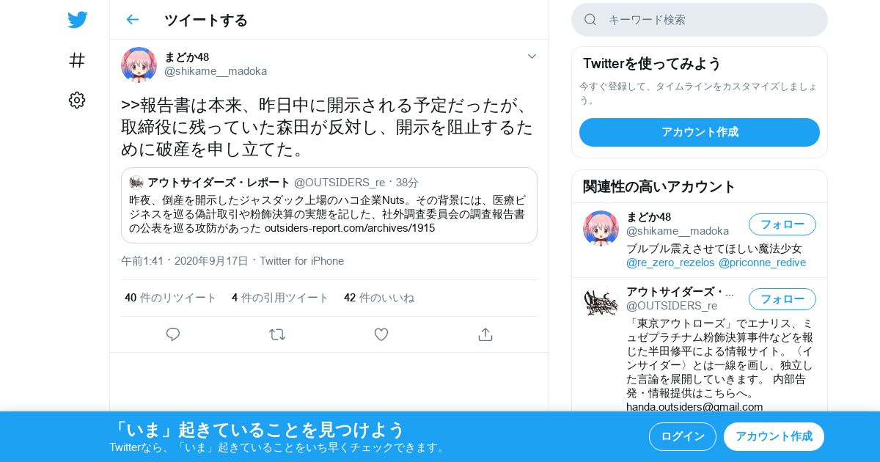Expand the tweet options chevron

[532, 56]
